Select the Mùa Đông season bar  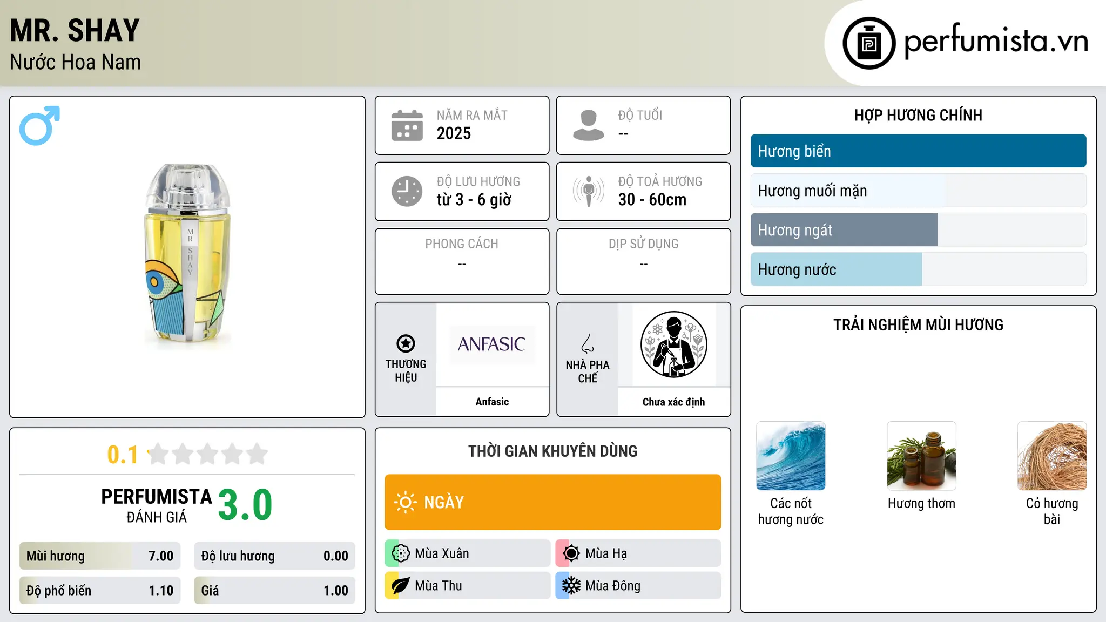[x=638, y=586]
